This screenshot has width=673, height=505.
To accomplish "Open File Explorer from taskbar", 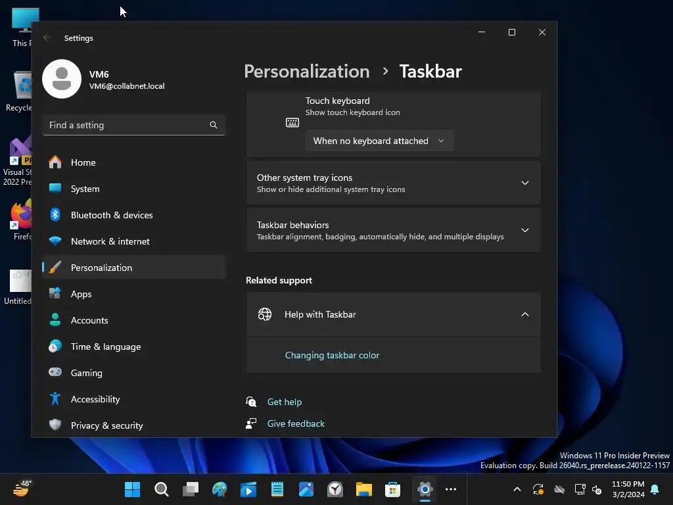I will pyautogui.click(x=364, y=489).
